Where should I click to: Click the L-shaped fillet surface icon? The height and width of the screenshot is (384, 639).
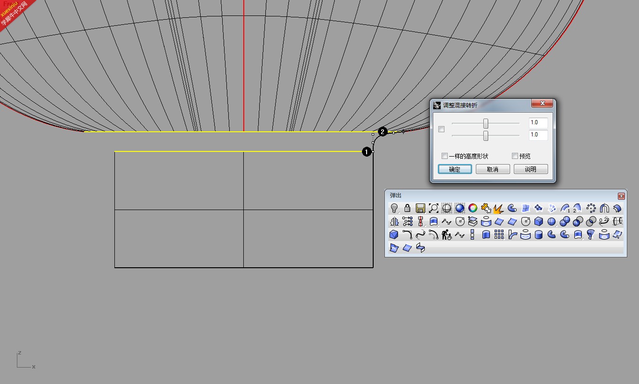point(512,234)
